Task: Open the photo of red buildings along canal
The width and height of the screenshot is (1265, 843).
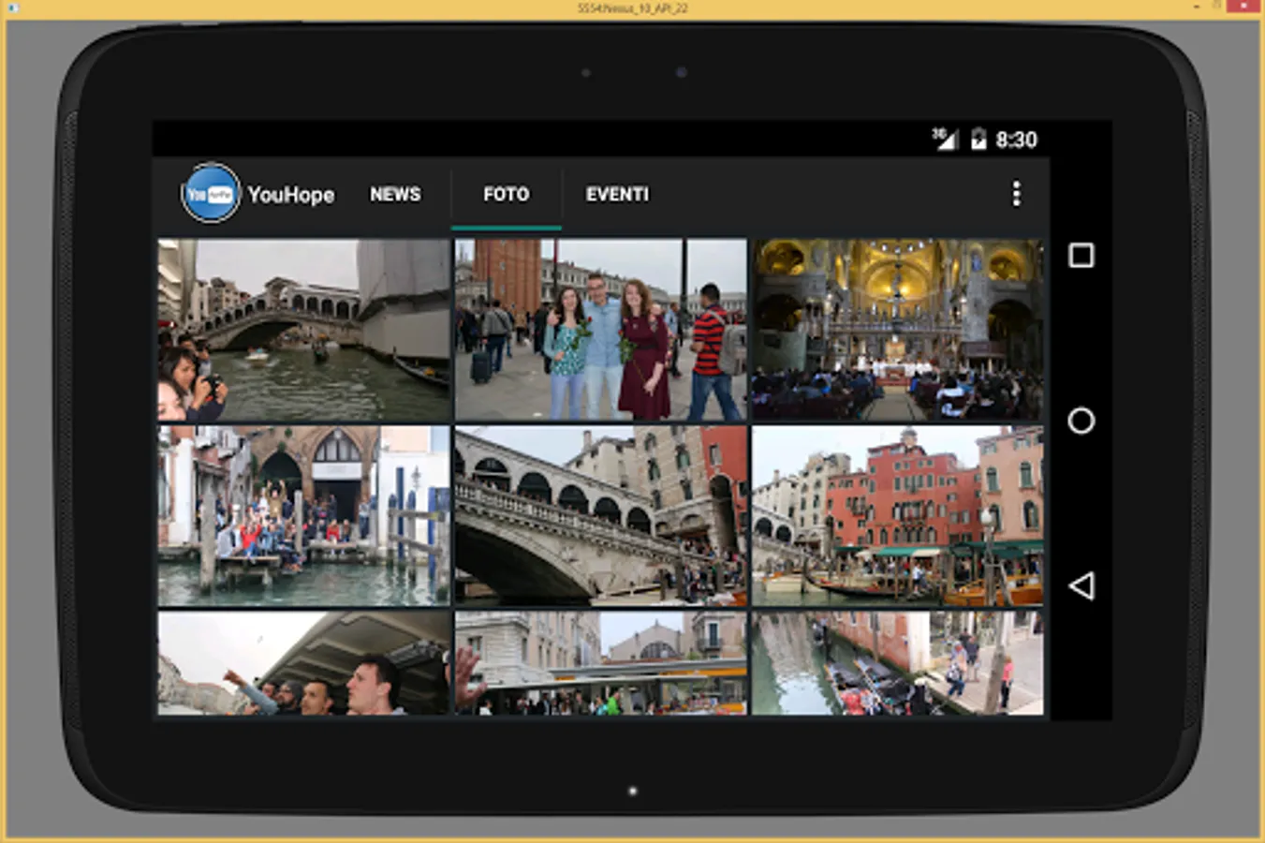Action: pos(898,516)
